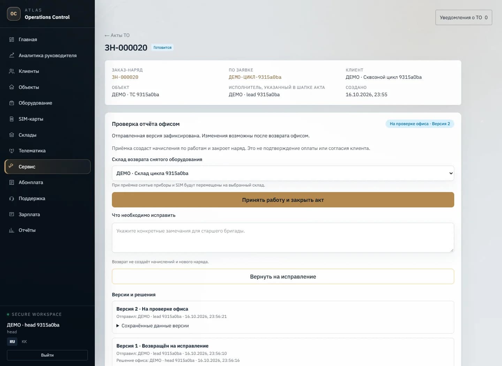Open the Главная menu item
The image size is (502, 366).
[x=47, y=39]
